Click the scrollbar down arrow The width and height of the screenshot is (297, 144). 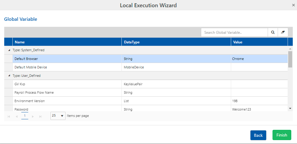290,108
